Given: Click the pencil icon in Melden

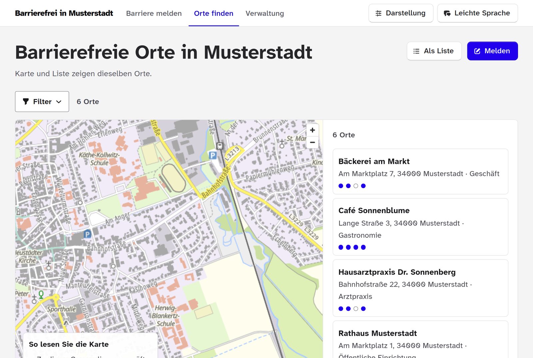Looking at the screenshot, I should (x=477, y=51).
